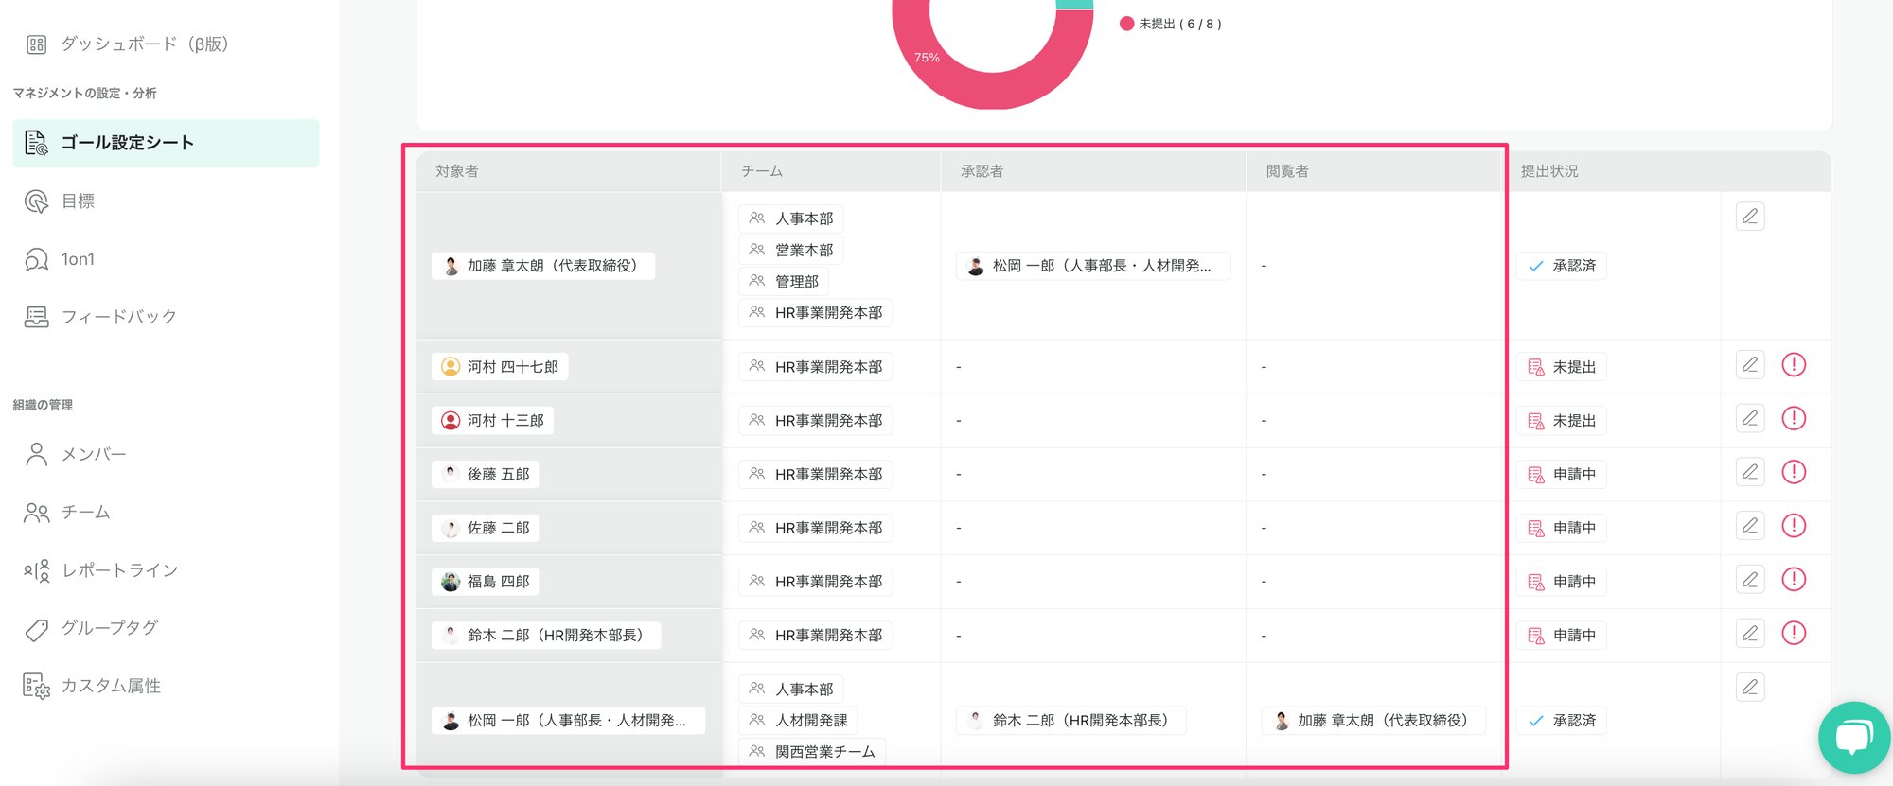The image size is (1893, 786).
Task: Open メンバー management page
Action: 93,455
